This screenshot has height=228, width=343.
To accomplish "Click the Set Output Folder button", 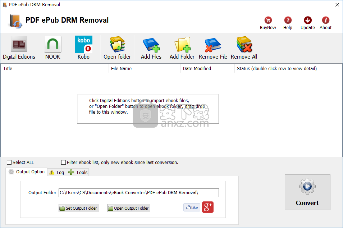I will click(79, 208).
